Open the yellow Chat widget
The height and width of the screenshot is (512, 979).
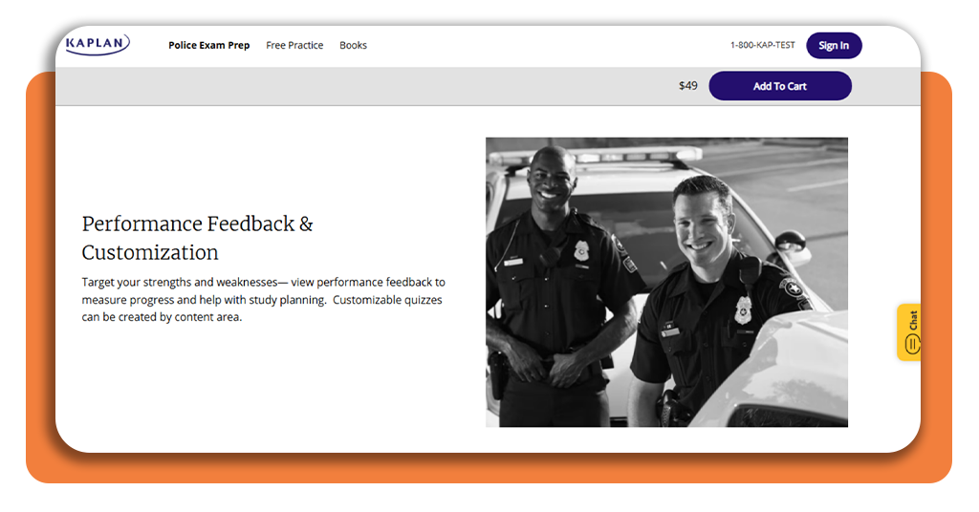click(909, 332)
